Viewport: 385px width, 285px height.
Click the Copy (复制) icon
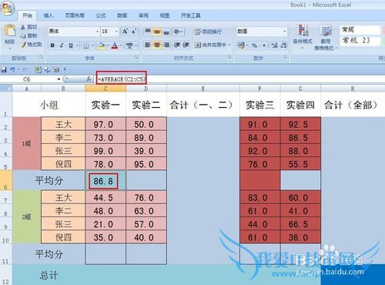(x=23, y=35)
